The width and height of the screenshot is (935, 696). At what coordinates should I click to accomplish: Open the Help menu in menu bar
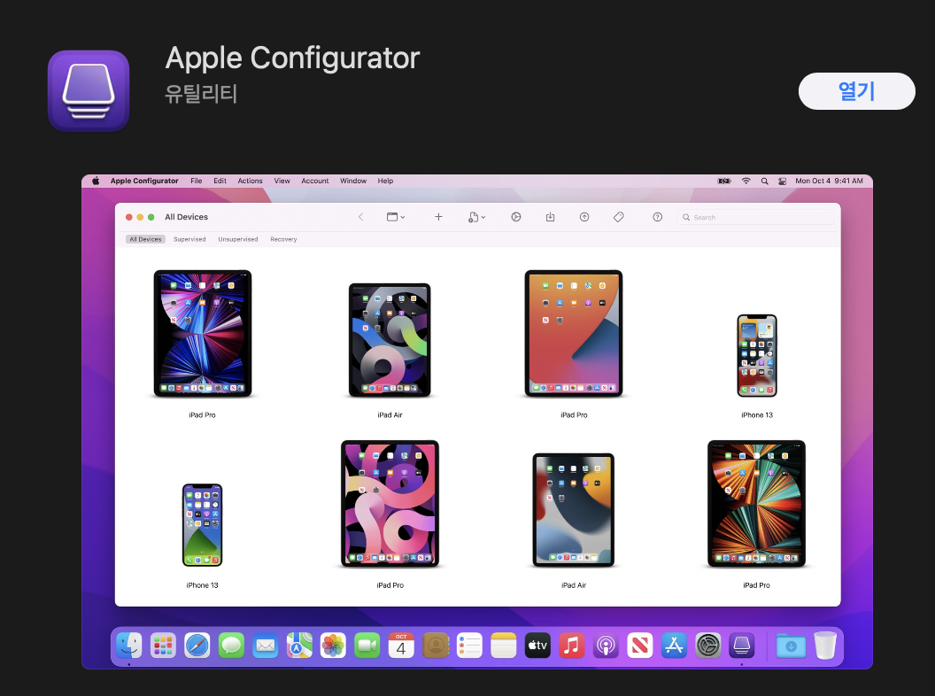[385, 181]
